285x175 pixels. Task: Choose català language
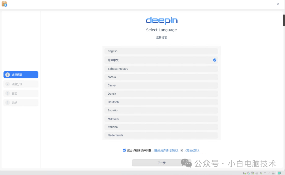coord(161,77)
